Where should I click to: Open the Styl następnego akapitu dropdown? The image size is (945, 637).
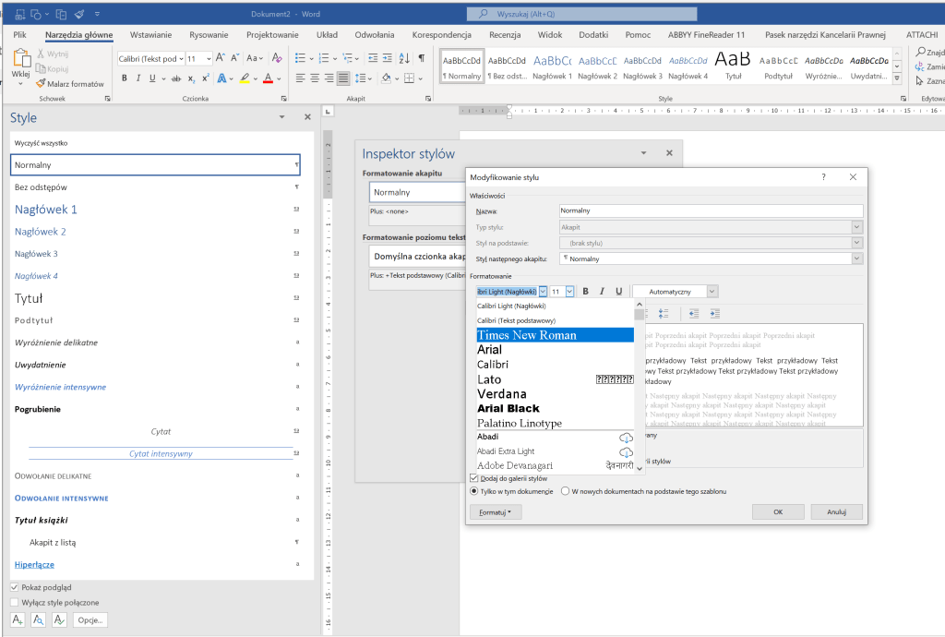point(857,258)
